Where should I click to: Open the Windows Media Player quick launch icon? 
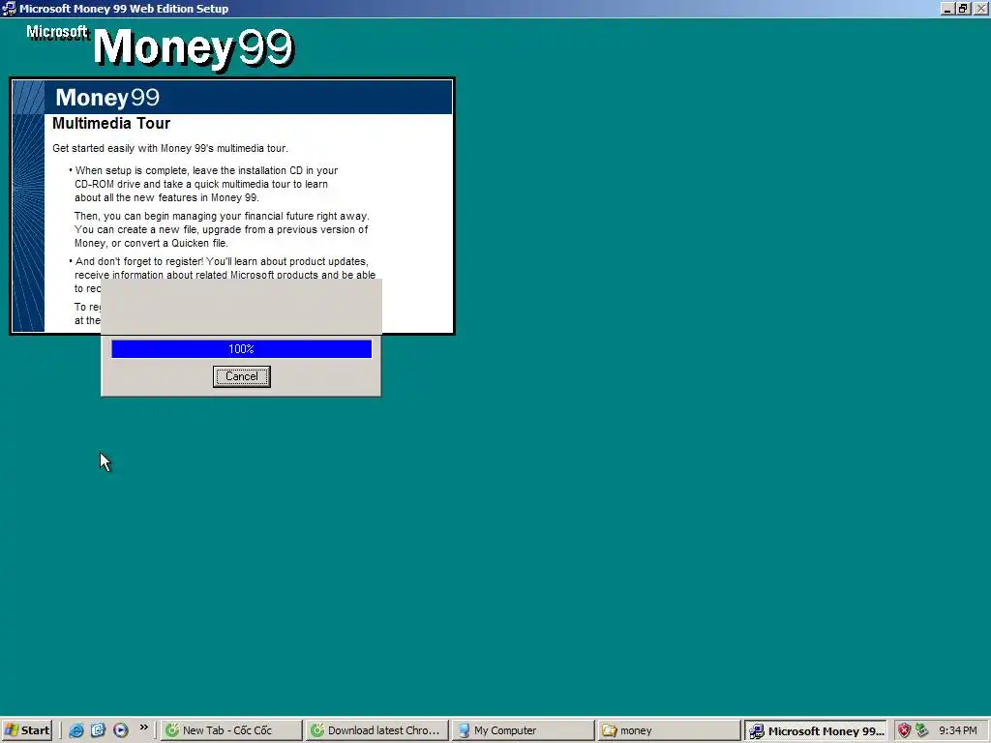120,730
